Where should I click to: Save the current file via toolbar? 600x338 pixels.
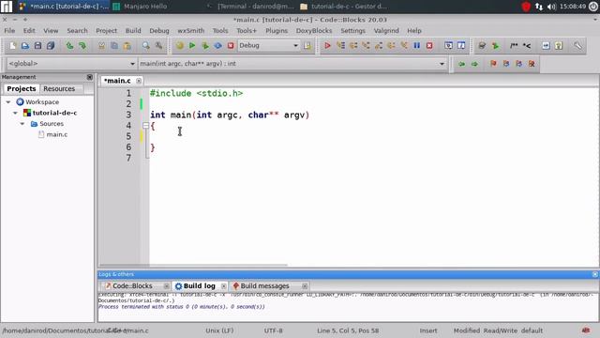pos(37,46)
